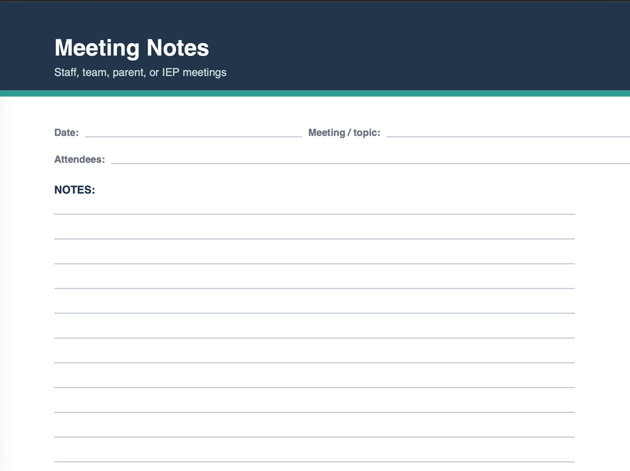This screenshot has width=630, height=471.
Task: Click the seventh ruled line under NOTES
Action: coord(314,363)
